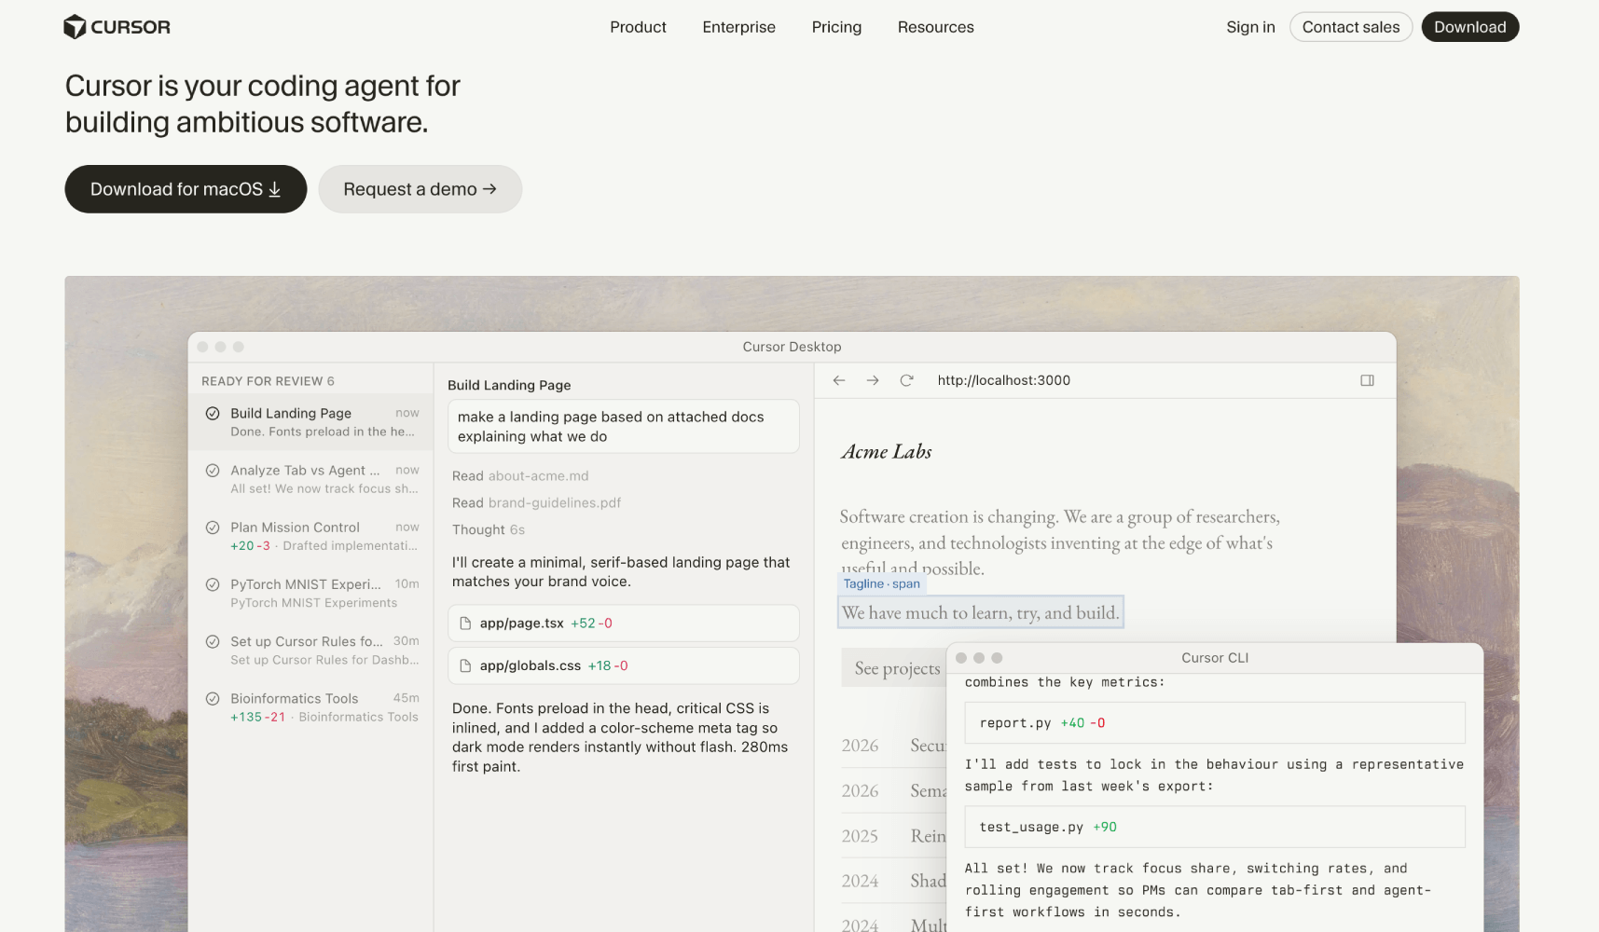
Task: Select PyTorch MNIST Experiments task row
Action: 311,593
